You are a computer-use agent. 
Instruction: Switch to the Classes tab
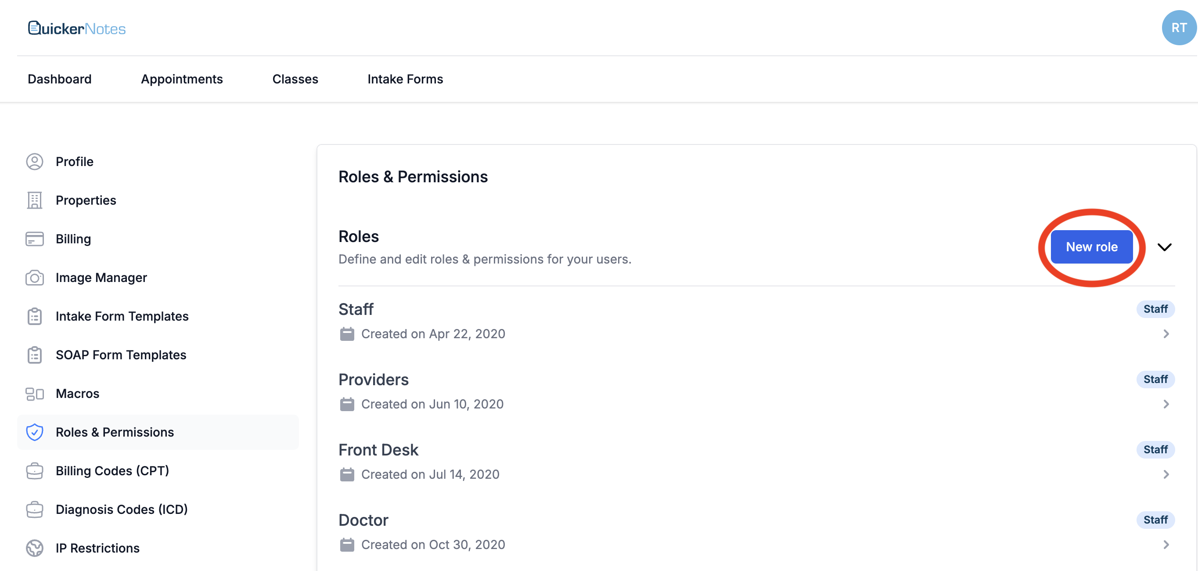coord(295,79)
